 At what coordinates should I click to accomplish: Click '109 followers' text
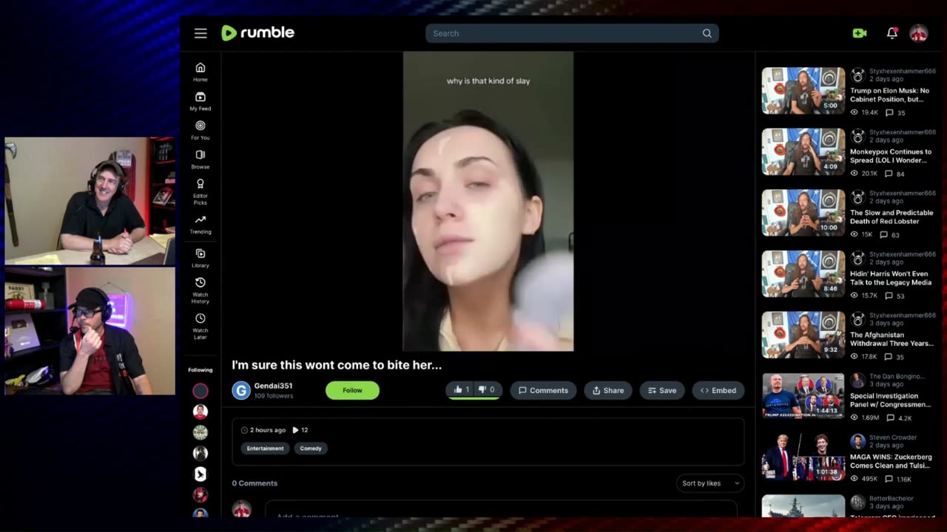[274, 396]
